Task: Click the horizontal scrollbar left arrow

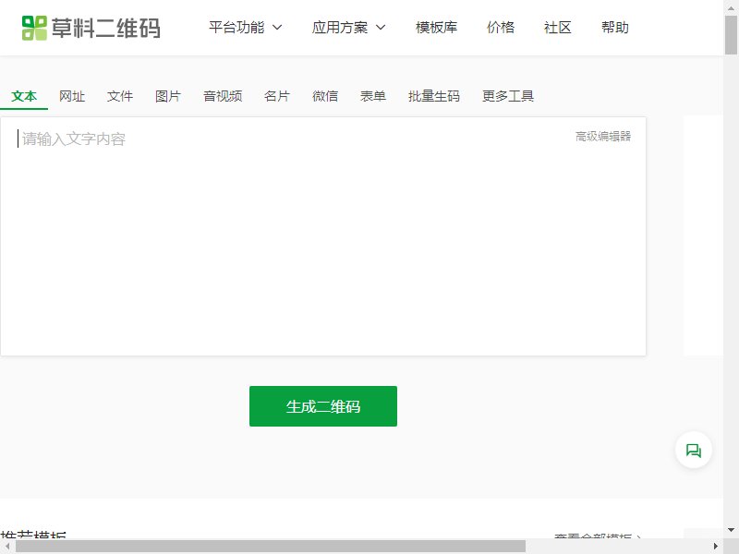Action: 7,547
